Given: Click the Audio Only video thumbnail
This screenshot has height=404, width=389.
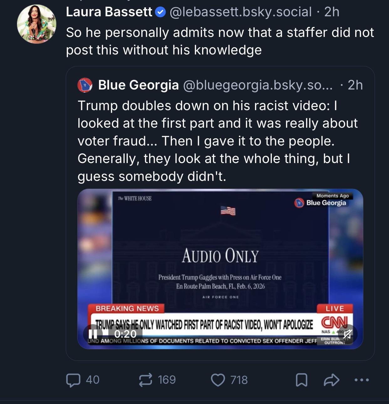Looking at the screenshot, I should click(220, 257).
